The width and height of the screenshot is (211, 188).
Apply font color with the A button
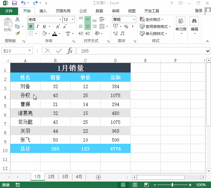tap(55, 33)
